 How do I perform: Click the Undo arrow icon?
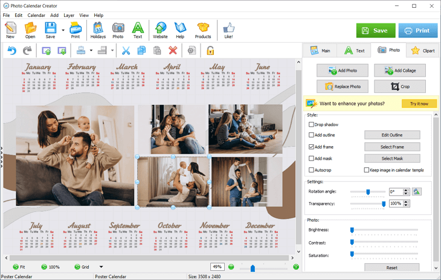click(x=11, y=51)
